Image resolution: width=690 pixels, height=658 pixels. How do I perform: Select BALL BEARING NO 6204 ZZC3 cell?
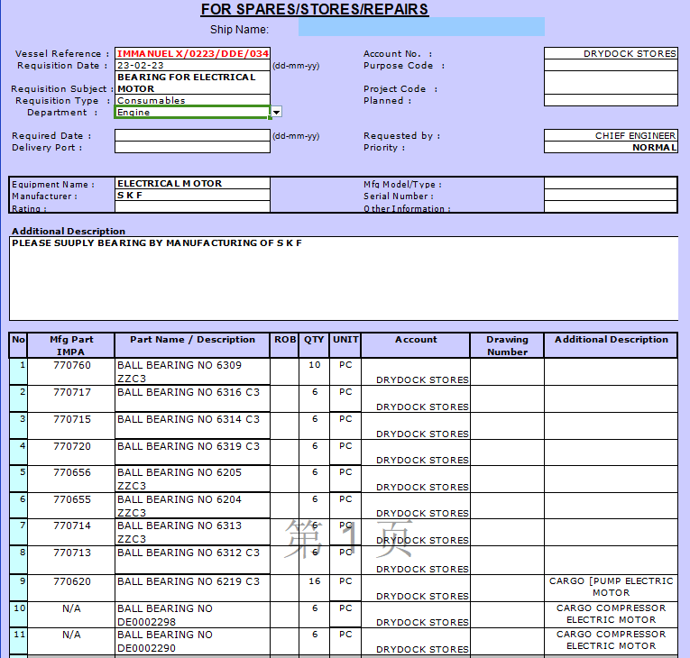pyautogui.click(x=192, y=506)
